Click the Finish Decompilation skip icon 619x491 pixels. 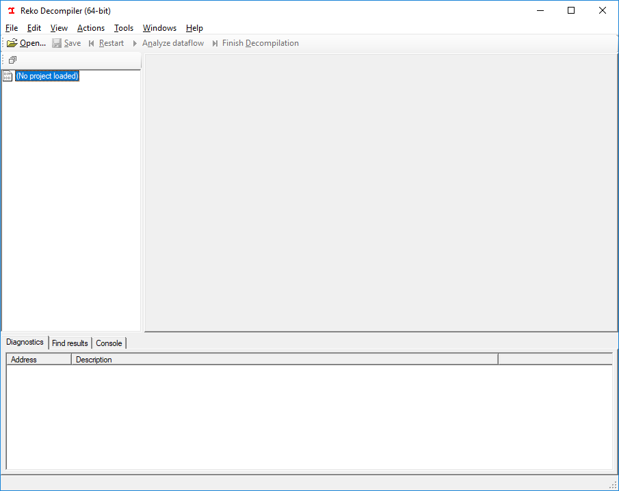click(x=215, y=43)
